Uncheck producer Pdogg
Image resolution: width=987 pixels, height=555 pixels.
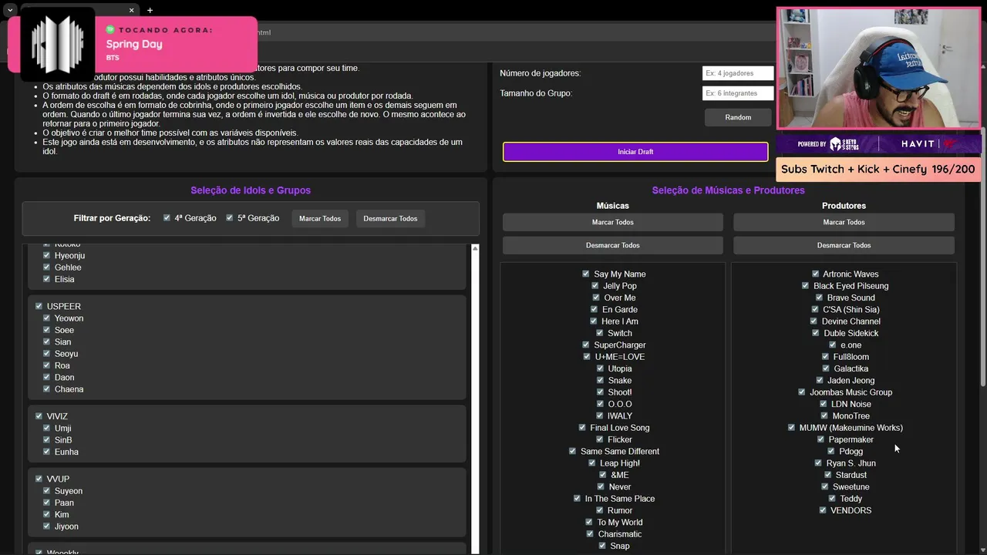[x=831, y=451]
